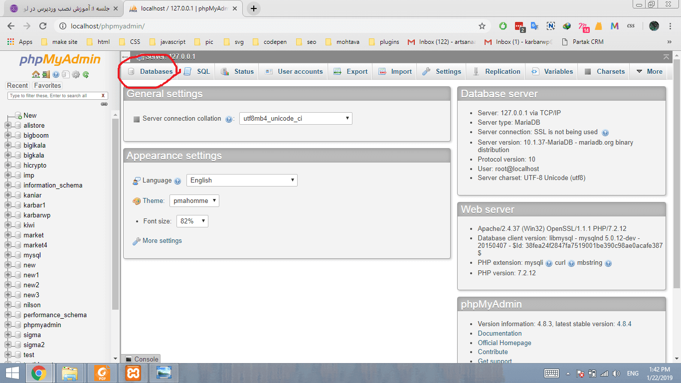
Task: Expand the More menu tab
Action: tap(649, 71)
